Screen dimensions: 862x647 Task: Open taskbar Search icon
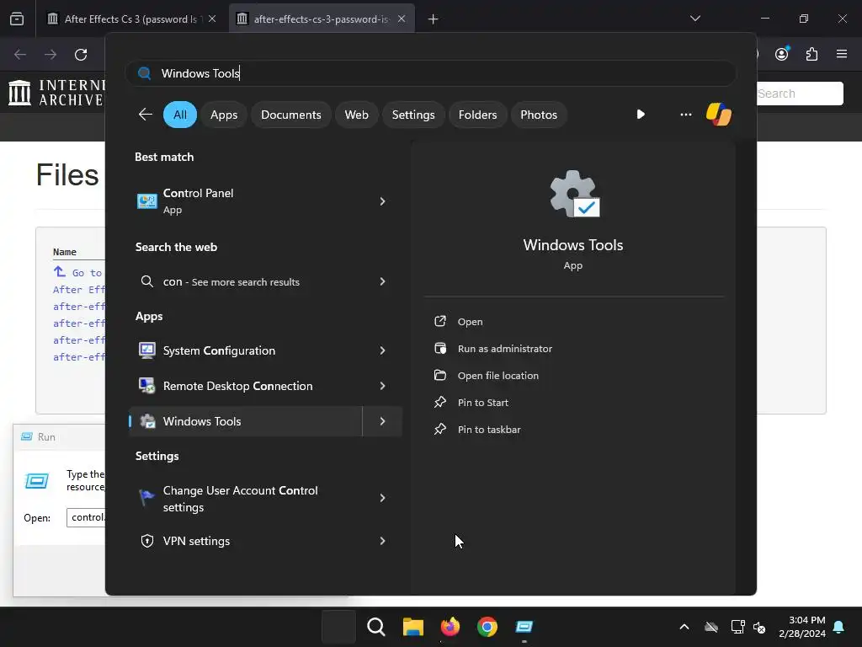(376, 627)
